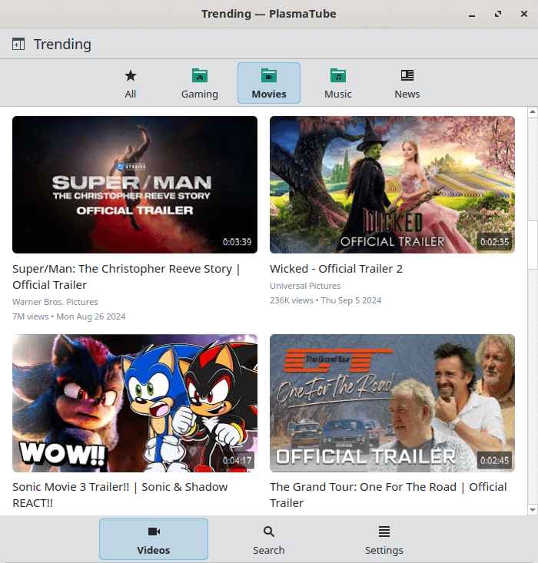Open the Universal Pictures channel name
This screenshot has height=563, width=538.
[305, 286]
